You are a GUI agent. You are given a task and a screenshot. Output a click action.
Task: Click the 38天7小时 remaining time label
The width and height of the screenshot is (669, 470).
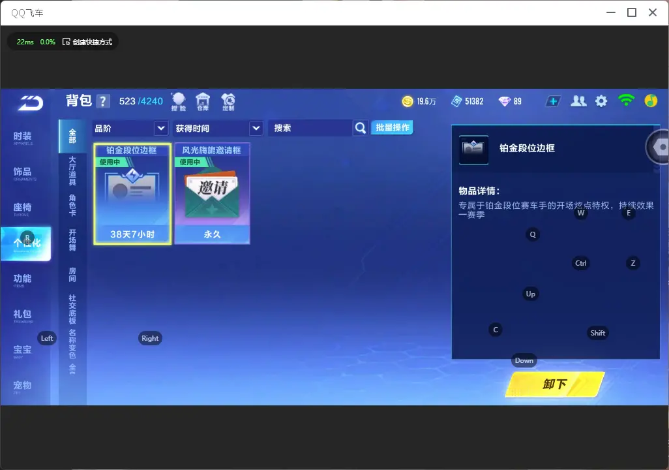click(132, 234)
